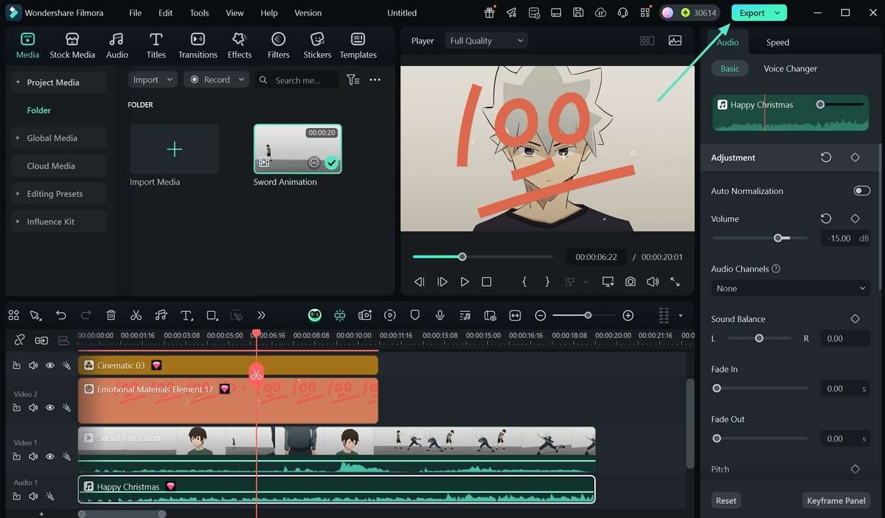This screenshot has height=518, width=885.
Task: Open the Stickers panel
Action: (x=317, y=46)
